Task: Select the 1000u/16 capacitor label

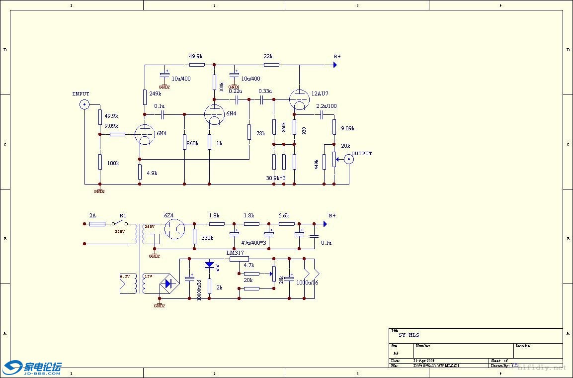Action: [307, 283]
